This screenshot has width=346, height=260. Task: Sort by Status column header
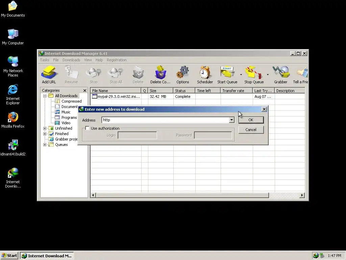tap(184, 91)
